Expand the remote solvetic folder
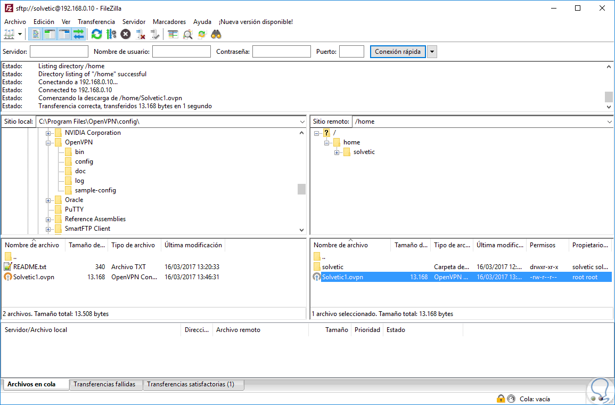The image size is (615, 405). tap(337, 152)
